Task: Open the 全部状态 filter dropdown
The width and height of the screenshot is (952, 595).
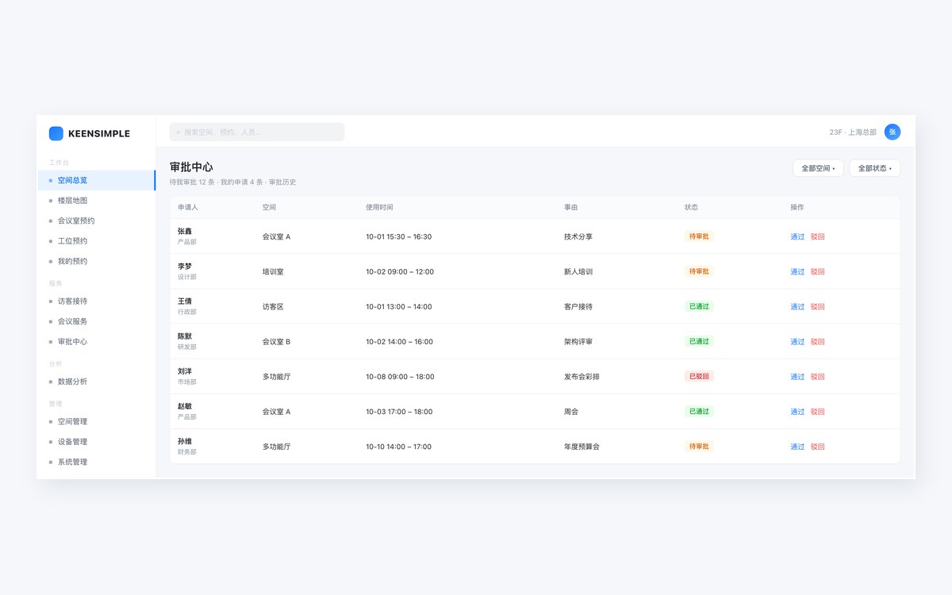Action: coord(875,168)
